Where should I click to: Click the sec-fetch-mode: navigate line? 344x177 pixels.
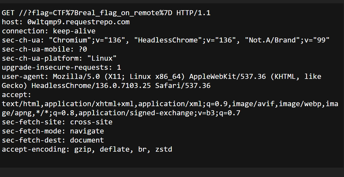click(x=53, y=131)
